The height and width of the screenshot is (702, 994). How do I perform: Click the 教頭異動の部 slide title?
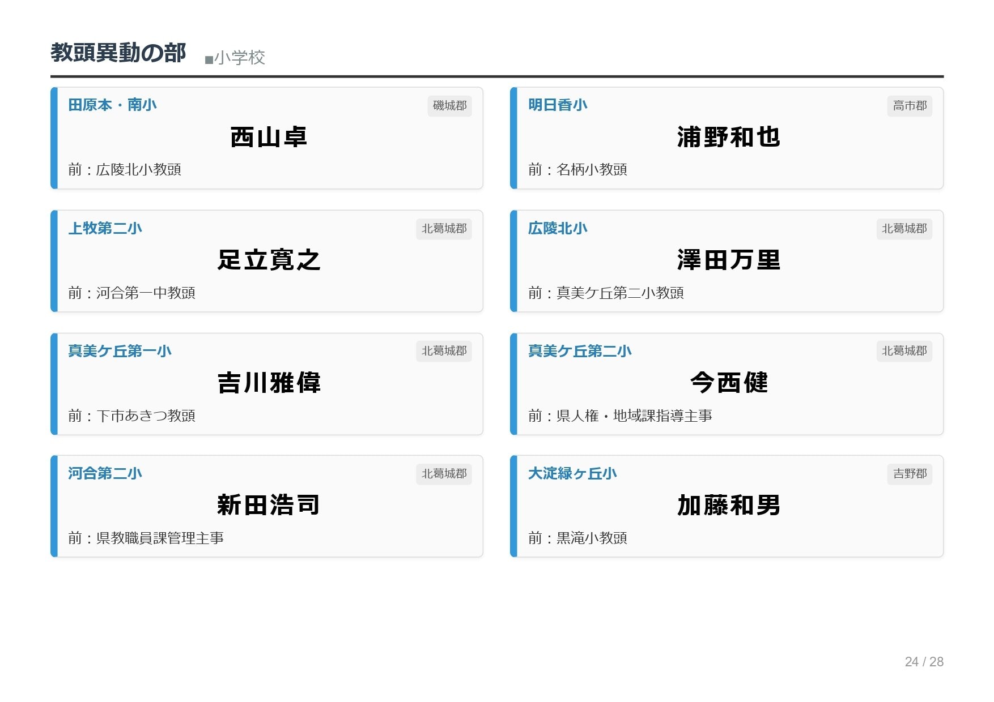[118, 53]
